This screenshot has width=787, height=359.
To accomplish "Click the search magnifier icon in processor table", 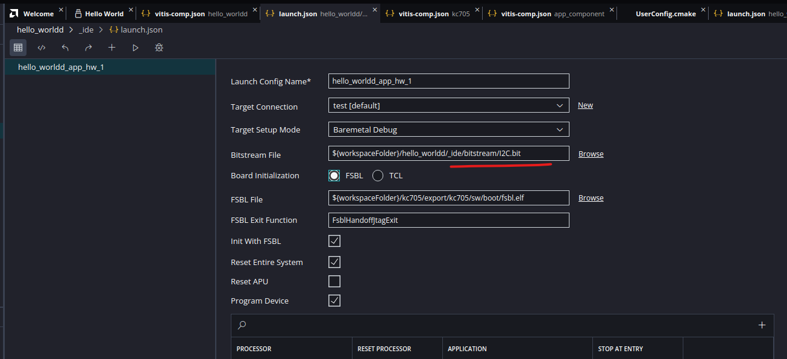I will 242,325.
